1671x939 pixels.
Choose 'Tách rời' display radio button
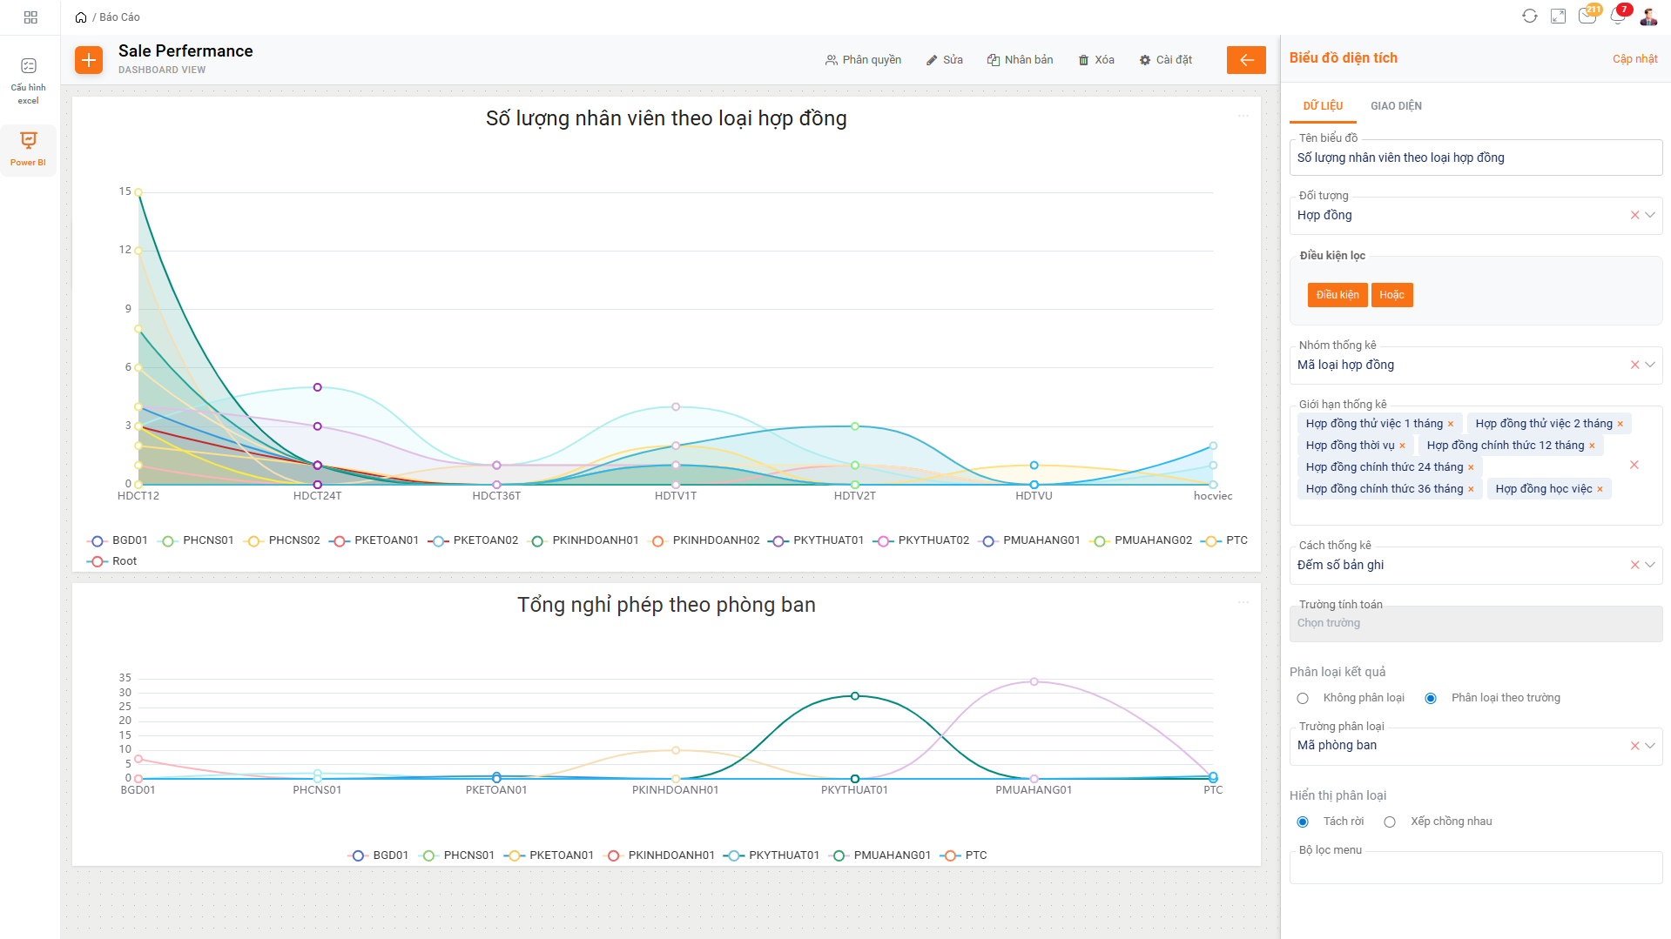point(1303,822)
